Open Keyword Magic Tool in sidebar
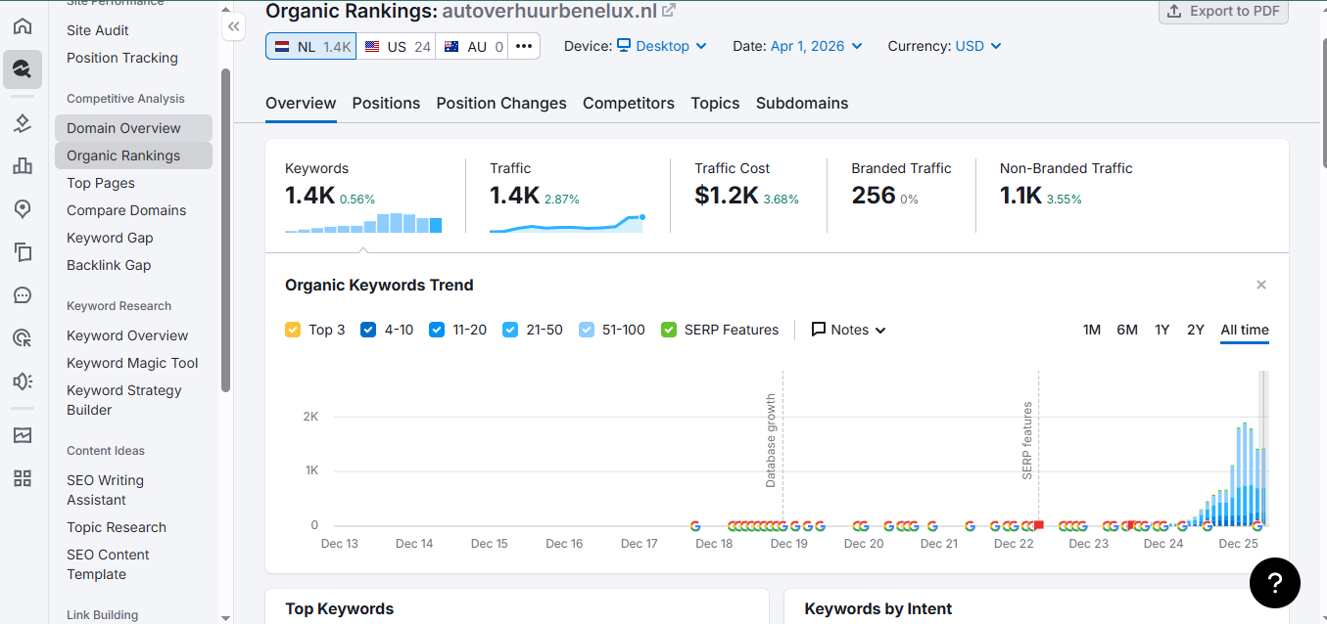Viewport: 1327px width, 624px height. point(132,363)
